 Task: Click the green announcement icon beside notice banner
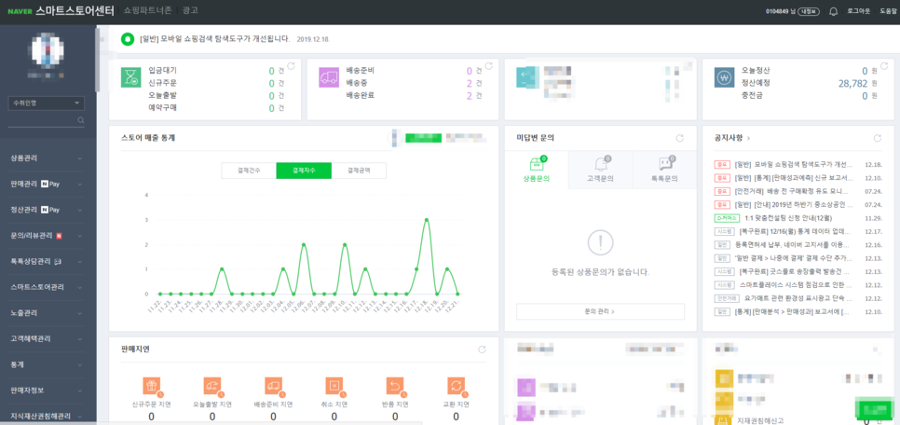[127, 39]
